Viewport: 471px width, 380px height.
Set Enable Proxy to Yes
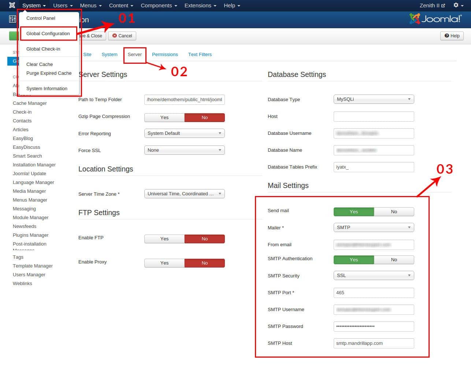click(164, 263)
